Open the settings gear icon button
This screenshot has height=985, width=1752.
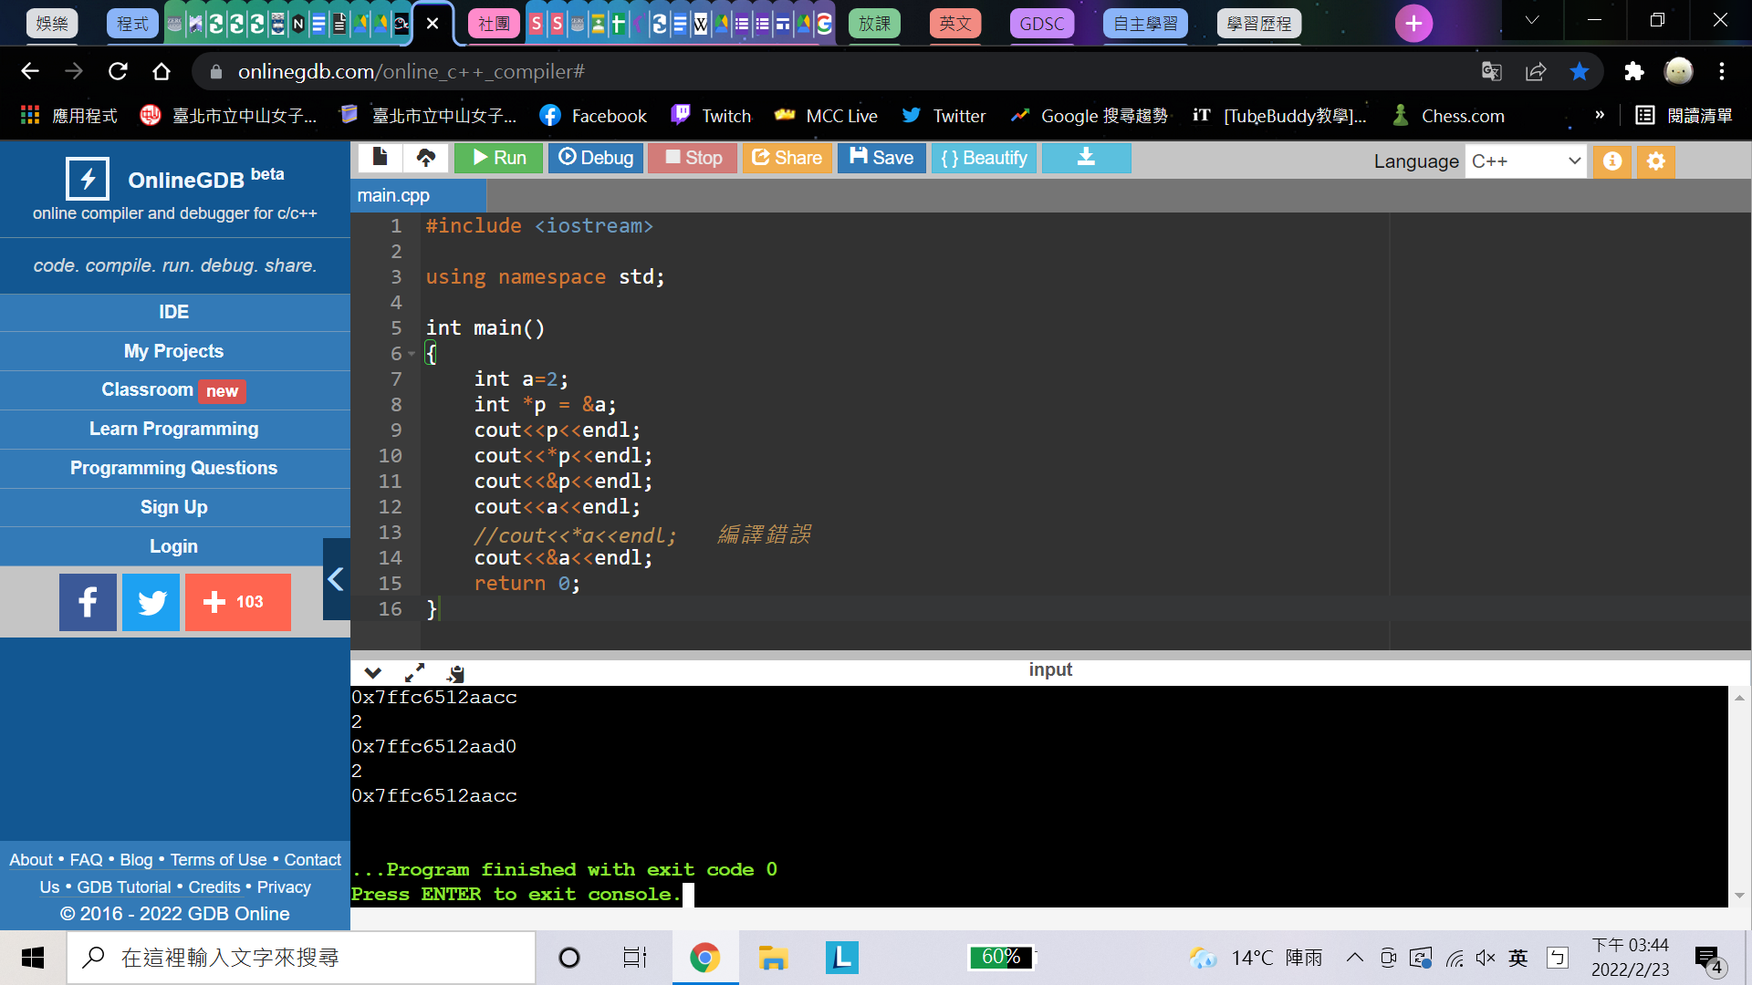1656,161
